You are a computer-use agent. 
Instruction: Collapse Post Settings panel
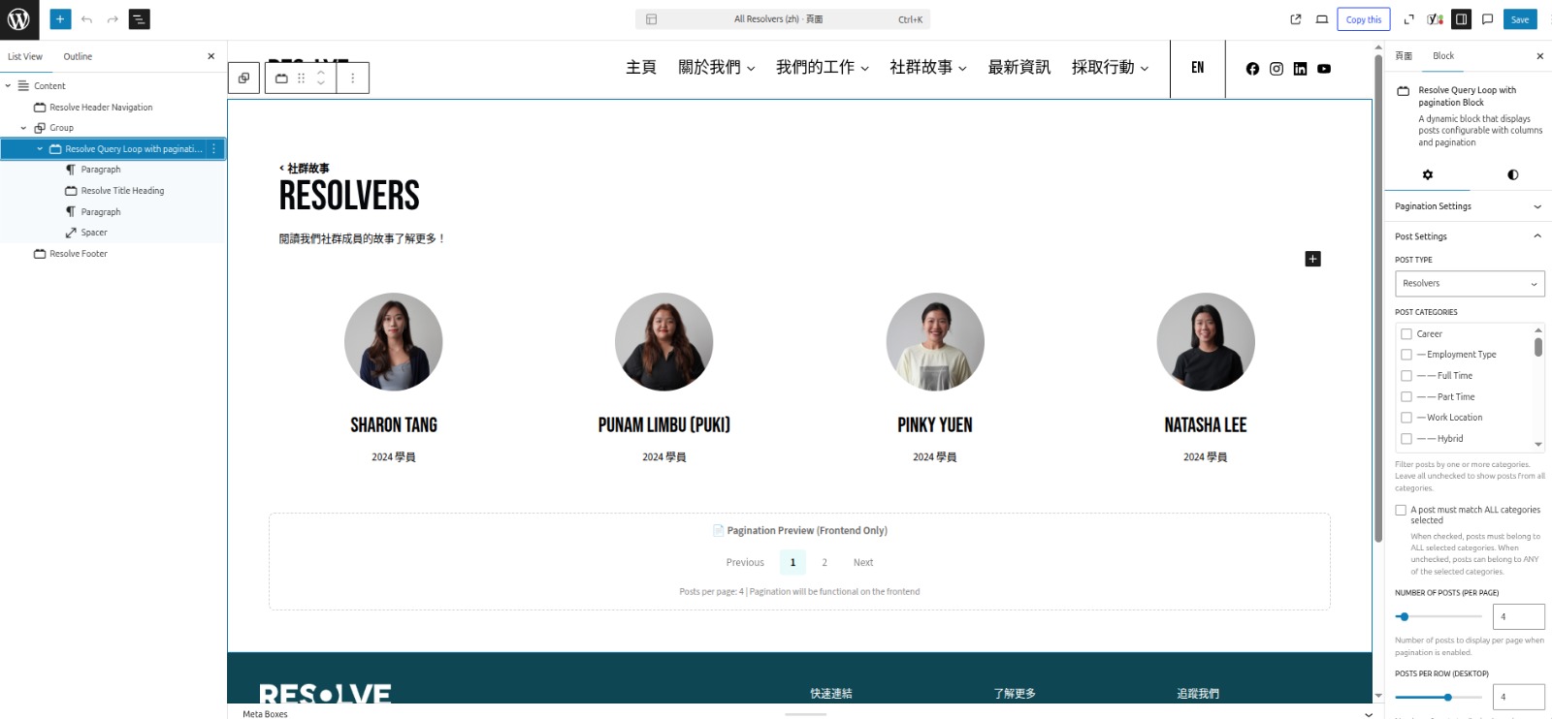[1469, 236]
